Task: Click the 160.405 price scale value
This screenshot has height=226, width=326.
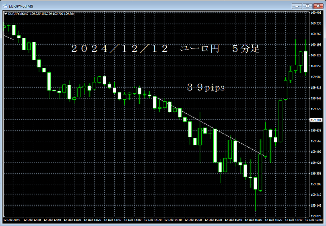Action: click(316, 13)
